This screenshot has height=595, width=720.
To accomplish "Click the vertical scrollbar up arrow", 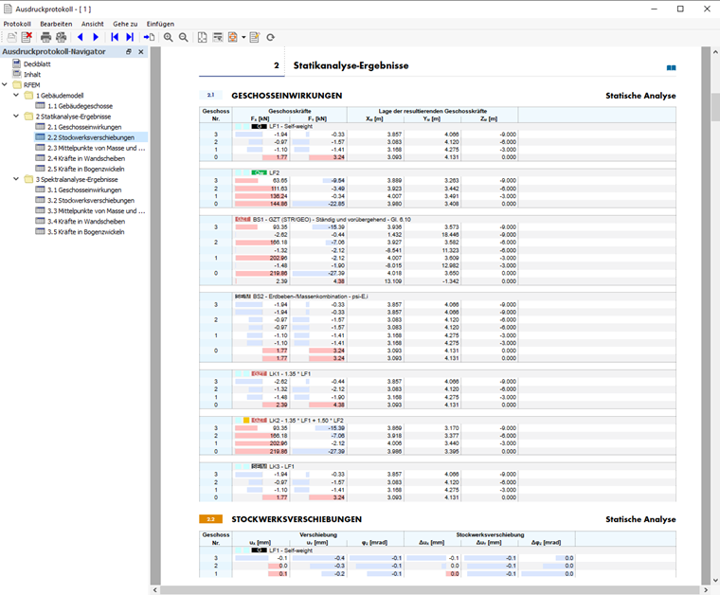I will pyautogui.click(x=715, y=51).
